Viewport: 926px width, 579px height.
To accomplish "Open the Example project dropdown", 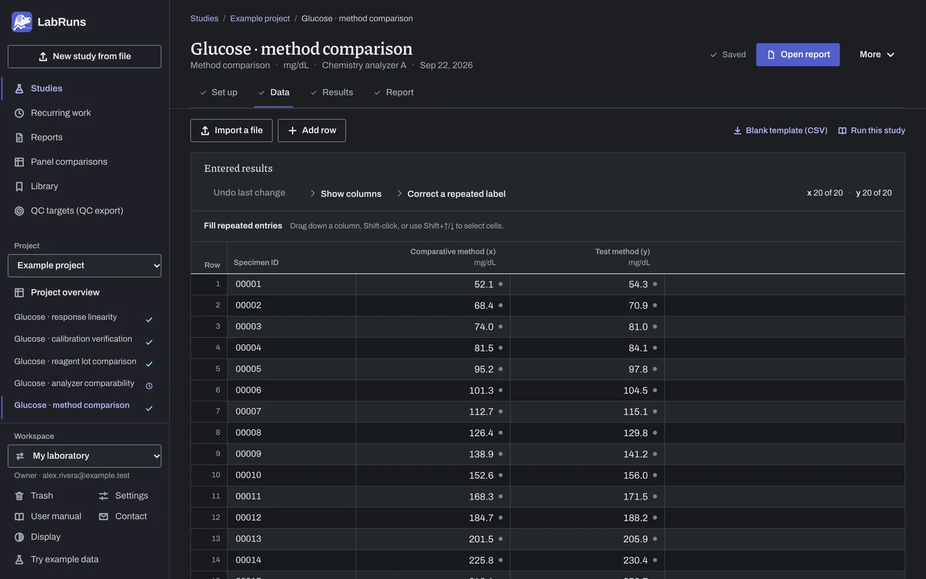I will [x=84, y=266].
